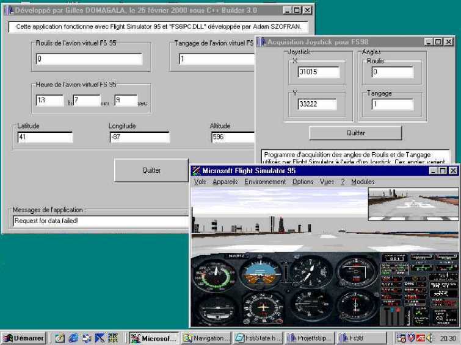Click the Démarrer start button

24,338
